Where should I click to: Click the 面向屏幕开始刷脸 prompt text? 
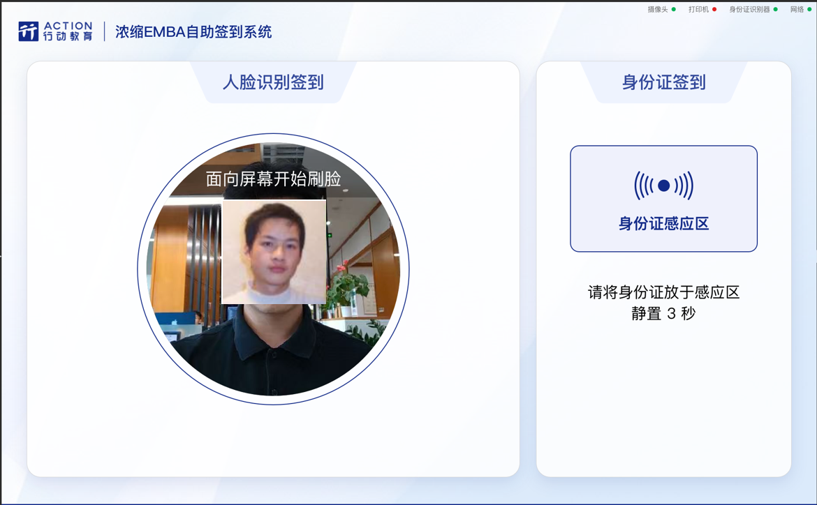[274, 179]
